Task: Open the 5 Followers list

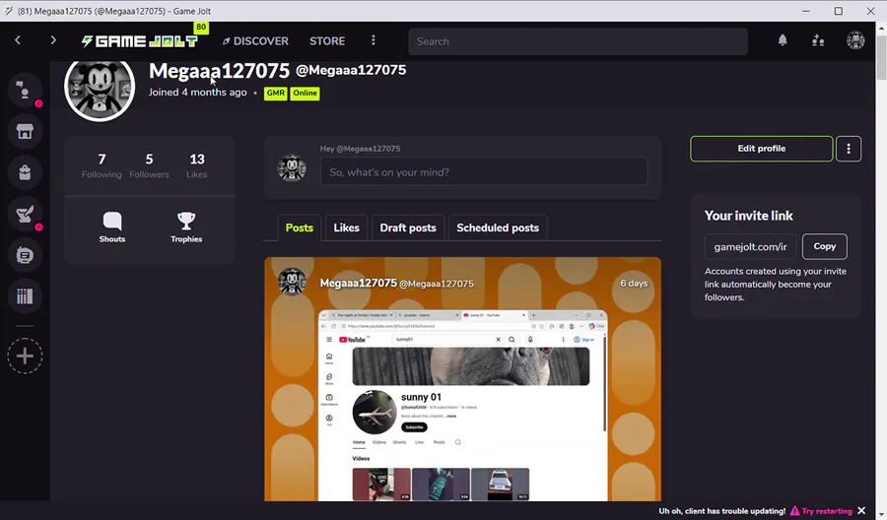Action: (x=149, y=165)
